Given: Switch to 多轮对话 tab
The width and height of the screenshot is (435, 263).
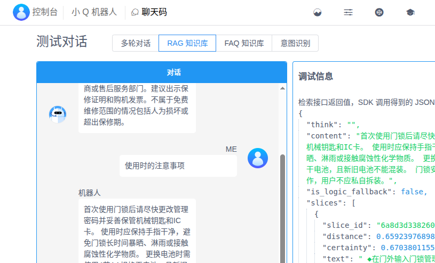Looking at the screenshot, I should (136, 43).
